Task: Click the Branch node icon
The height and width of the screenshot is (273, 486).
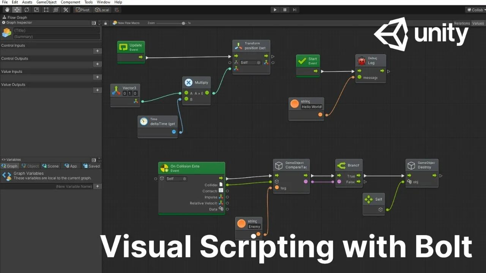Action: (x=341, y=165)
